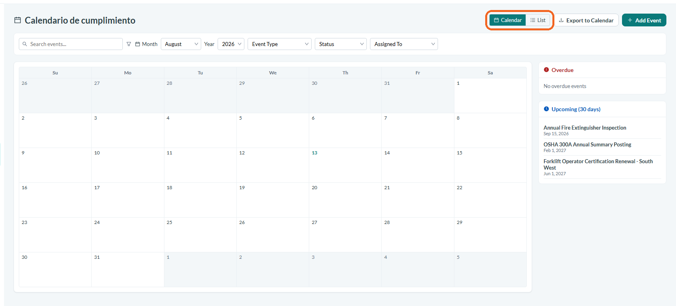The width and height of the screenshot is (676, 306).
Task: Open Forklift Operator Certification Renewal event
Action: [x=598, y=164]
